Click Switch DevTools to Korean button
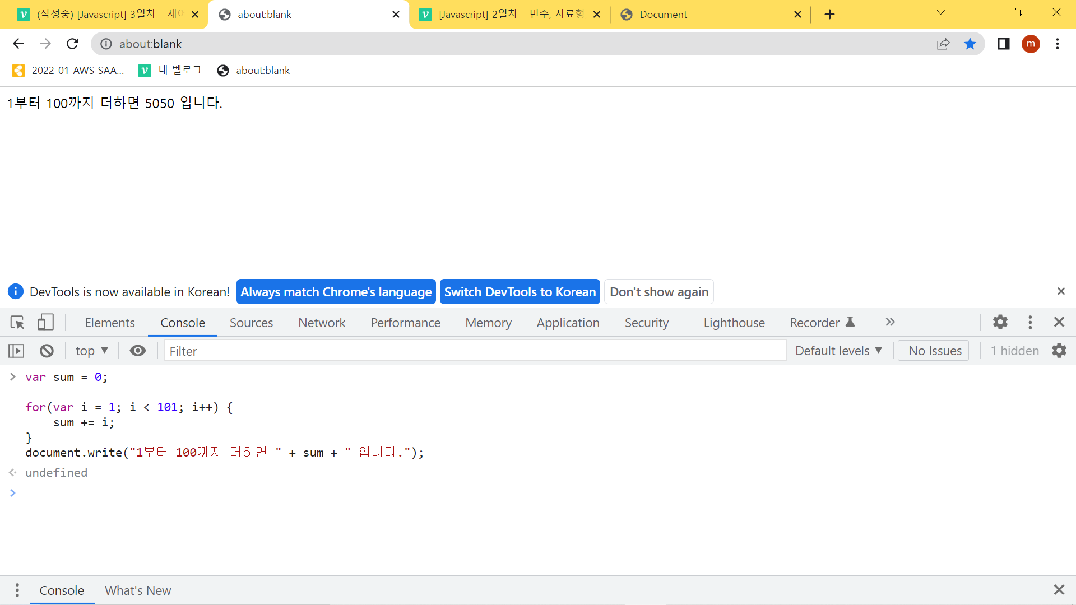 pyautogui.click(x=520, y=292)
